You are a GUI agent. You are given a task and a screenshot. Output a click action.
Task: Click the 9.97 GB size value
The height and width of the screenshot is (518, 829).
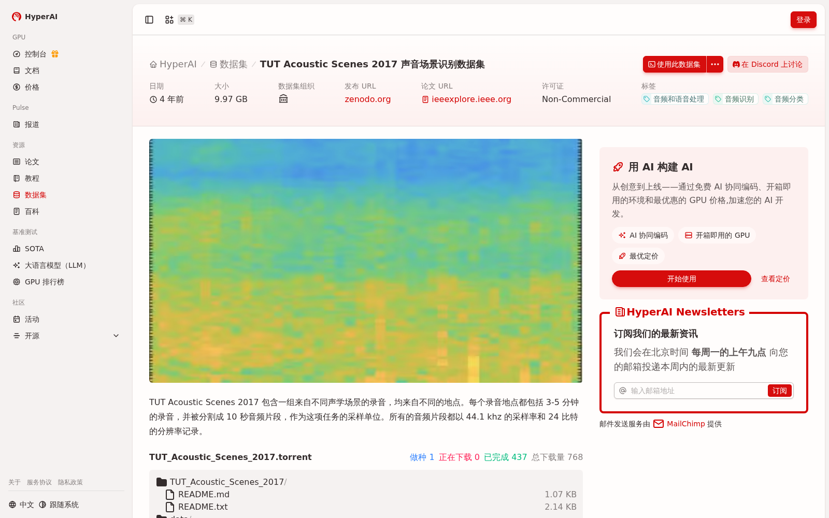(x=231, y=99)
